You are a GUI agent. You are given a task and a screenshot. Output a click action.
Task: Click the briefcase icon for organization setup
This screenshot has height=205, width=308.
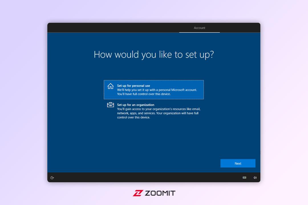pos(110,105)
